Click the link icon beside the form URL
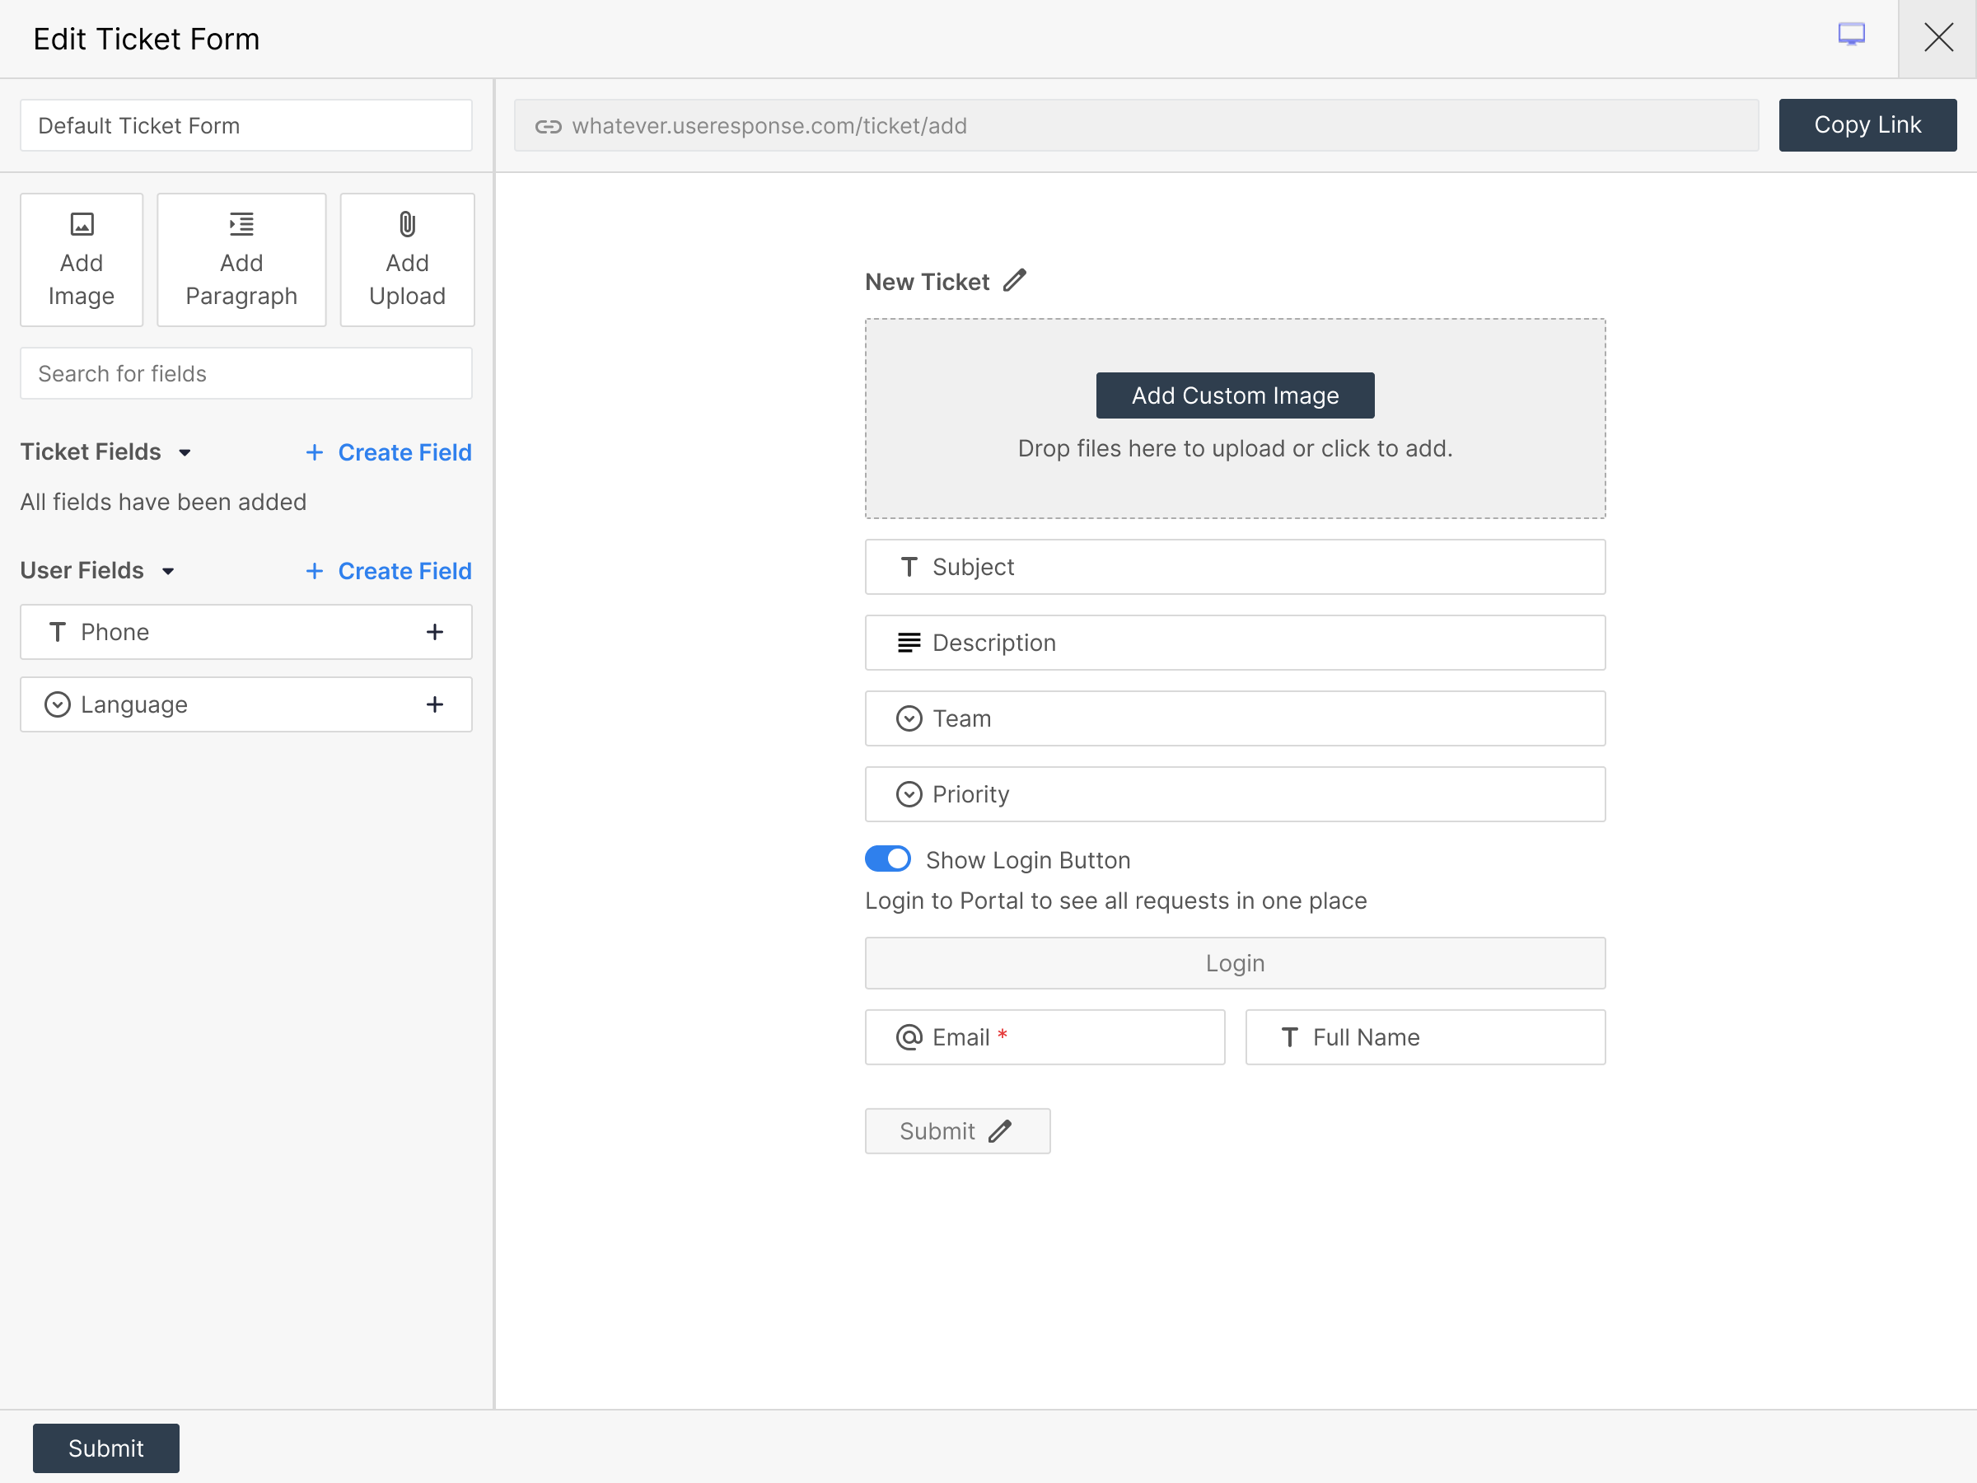 (x=548, y=126)
